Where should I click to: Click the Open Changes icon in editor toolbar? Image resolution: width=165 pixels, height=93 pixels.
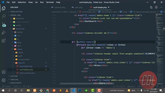tap(151, 7)
